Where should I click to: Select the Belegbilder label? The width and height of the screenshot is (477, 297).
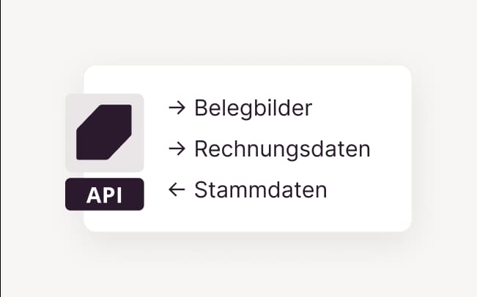253,108
